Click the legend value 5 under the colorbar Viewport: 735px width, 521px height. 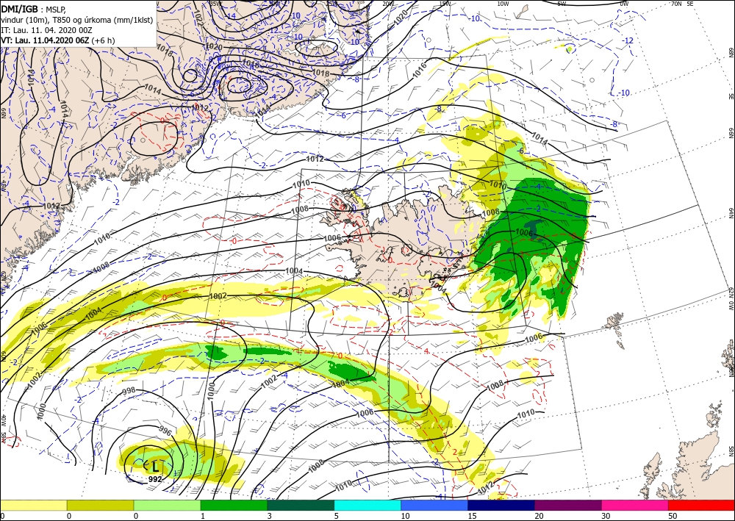point(336,516)
